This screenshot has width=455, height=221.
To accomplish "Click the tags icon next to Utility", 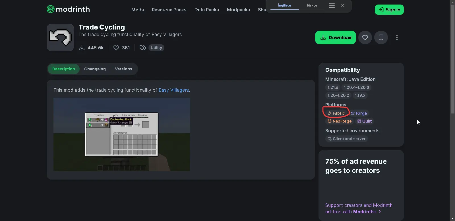I will pos(143,48).
